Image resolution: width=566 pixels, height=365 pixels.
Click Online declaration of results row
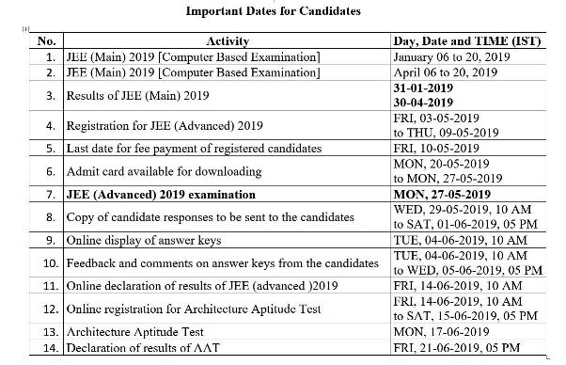288,286
